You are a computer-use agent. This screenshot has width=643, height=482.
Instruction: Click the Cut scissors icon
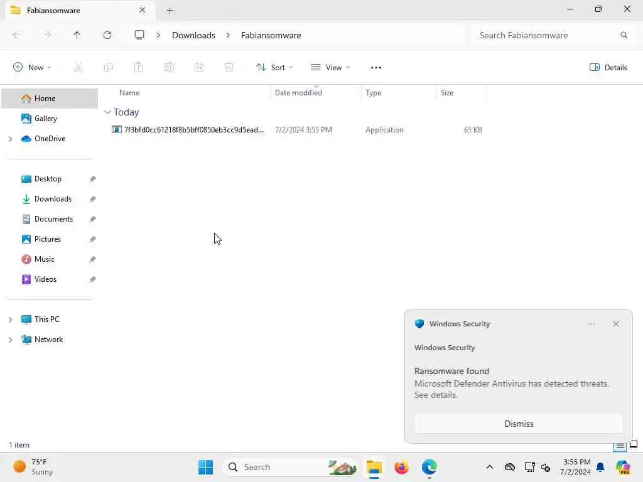[x=78, y=67]
